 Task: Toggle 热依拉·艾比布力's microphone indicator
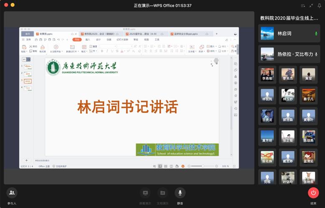pos(316,54)
